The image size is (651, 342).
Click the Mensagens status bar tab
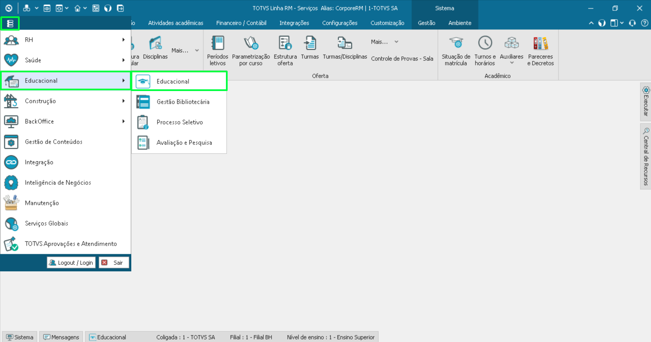(x=61, y=337)
